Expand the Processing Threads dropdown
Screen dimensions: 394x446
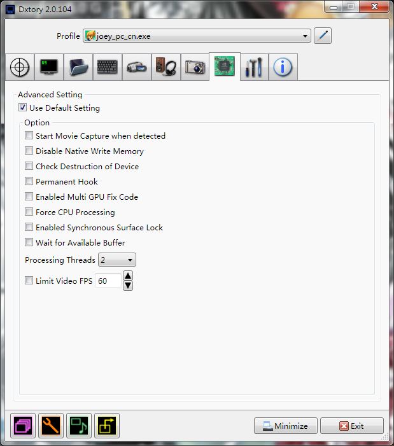tap(117, 260)
